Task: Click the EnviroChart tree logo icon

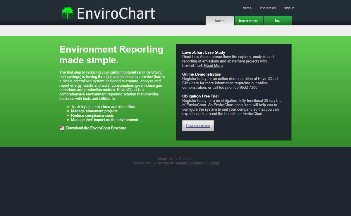Action: coord(68,13)
